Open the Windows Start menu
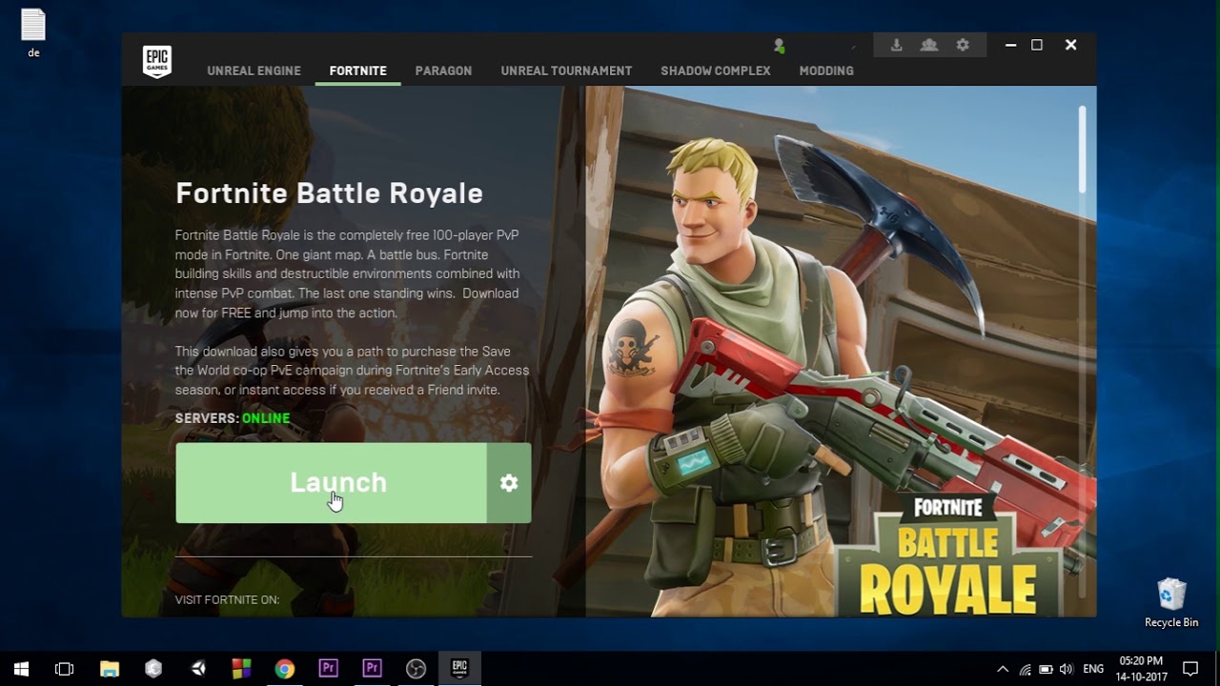This screenshot has width=1220, height=686. pos(21,669)
